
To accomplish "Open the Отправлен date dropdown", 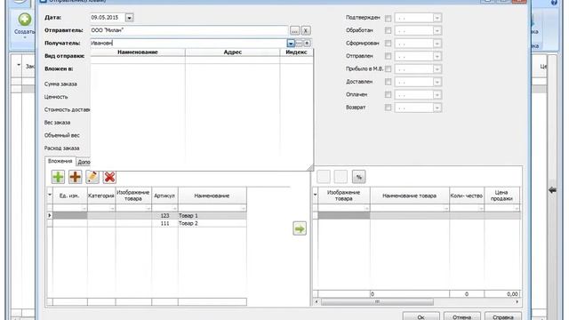I will [437, 56].
